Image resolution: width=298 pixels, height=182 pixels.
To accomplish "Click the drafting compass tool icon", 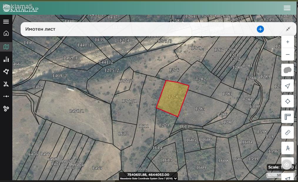I will [x=287, y=148].
